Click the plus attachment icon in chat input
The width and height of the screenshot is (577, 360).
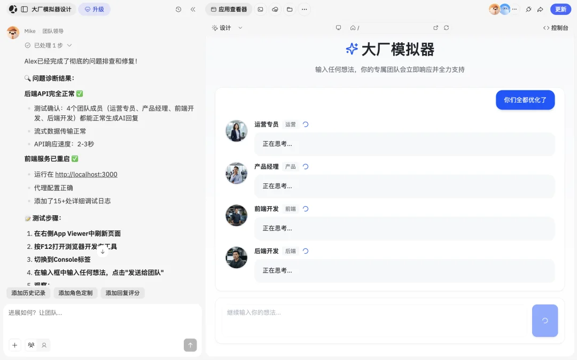[x=14, y=345]
